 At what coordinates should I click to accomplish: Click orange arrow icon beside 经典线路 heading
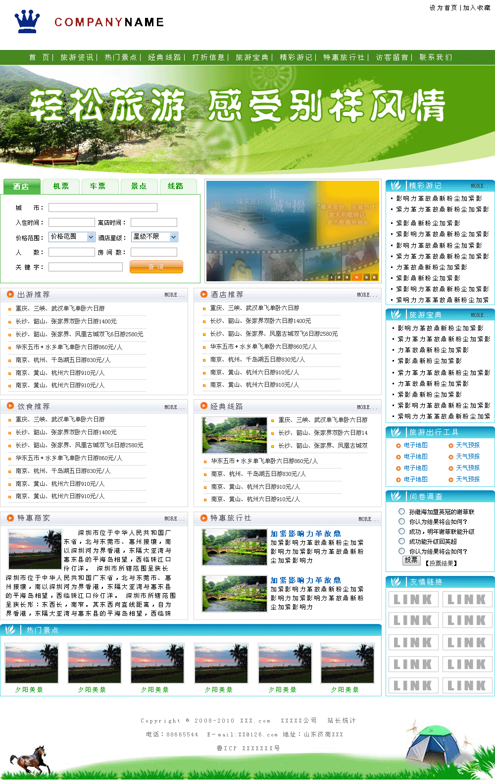203,406
